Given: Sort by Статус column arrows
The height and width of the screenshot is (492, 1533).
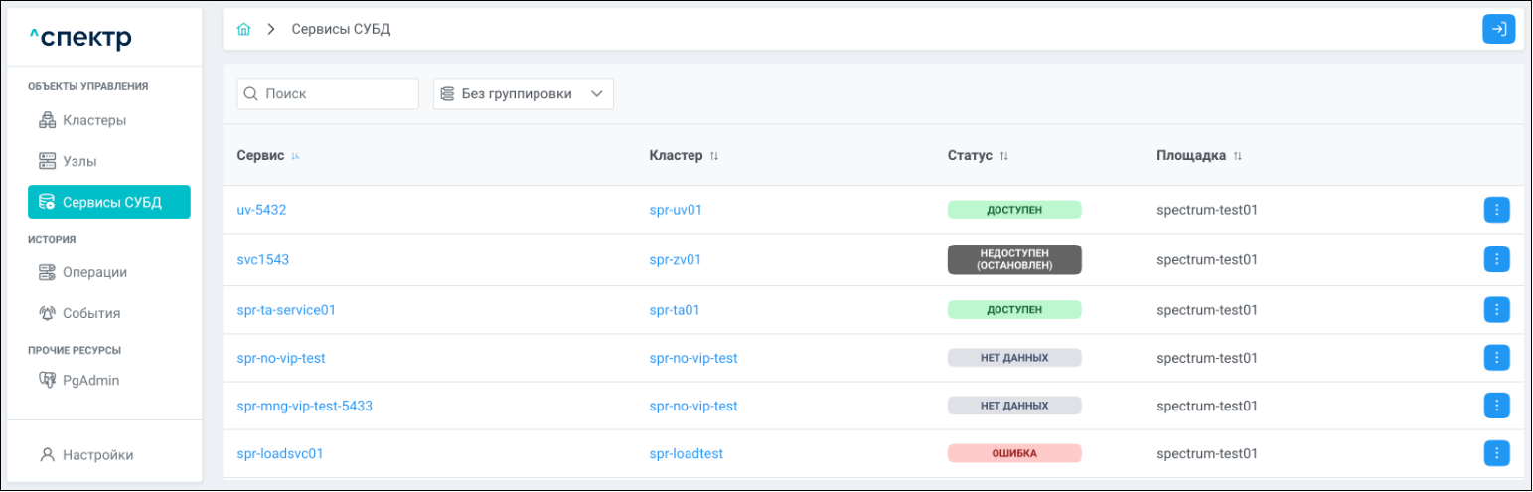Looking at the screenshot, I should (1003, 157).
